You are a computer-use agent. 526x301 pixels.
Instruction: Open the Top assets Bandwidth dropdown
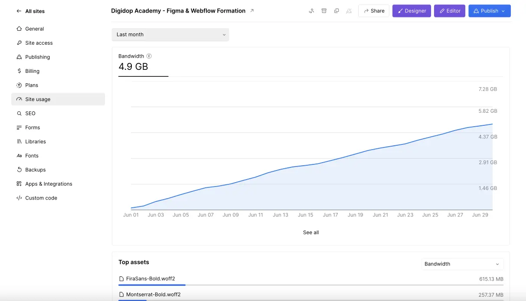[463, 264]
